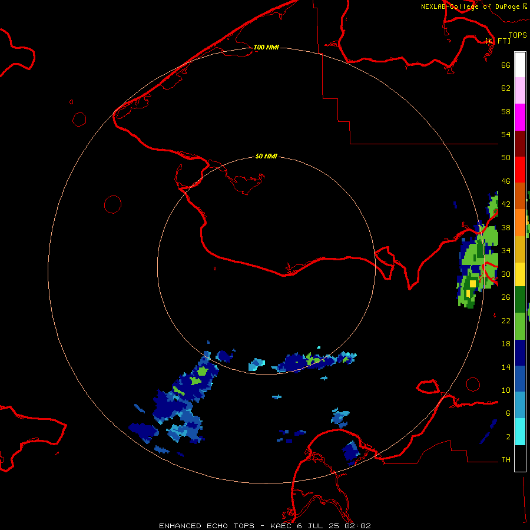Click the '100 NMI' range ring label
530x530 pixels.
(266, 47)
